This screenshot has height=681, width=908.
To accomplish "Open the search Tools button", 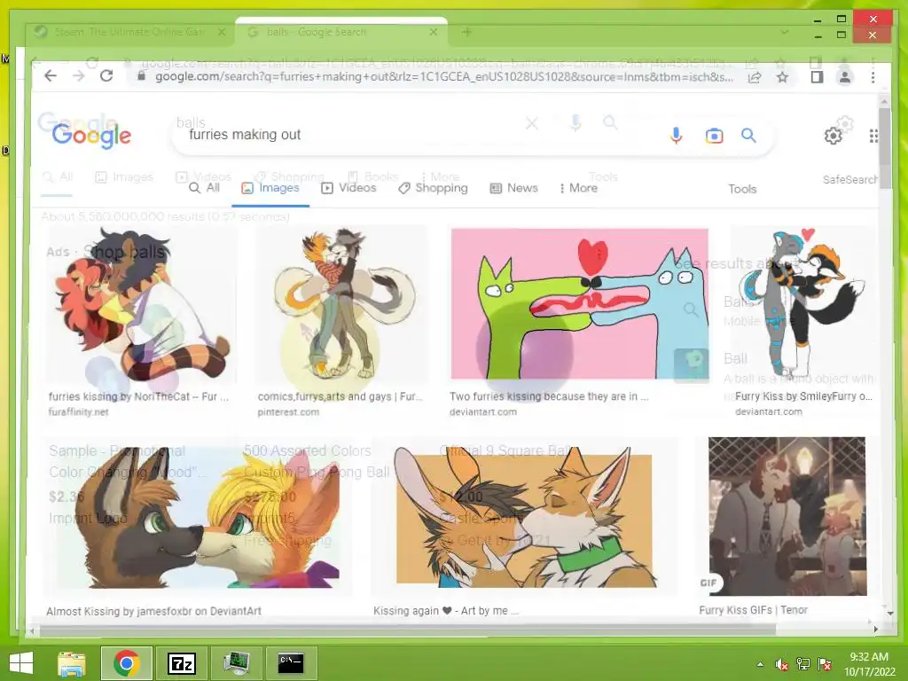I will [x=742, y=189].
